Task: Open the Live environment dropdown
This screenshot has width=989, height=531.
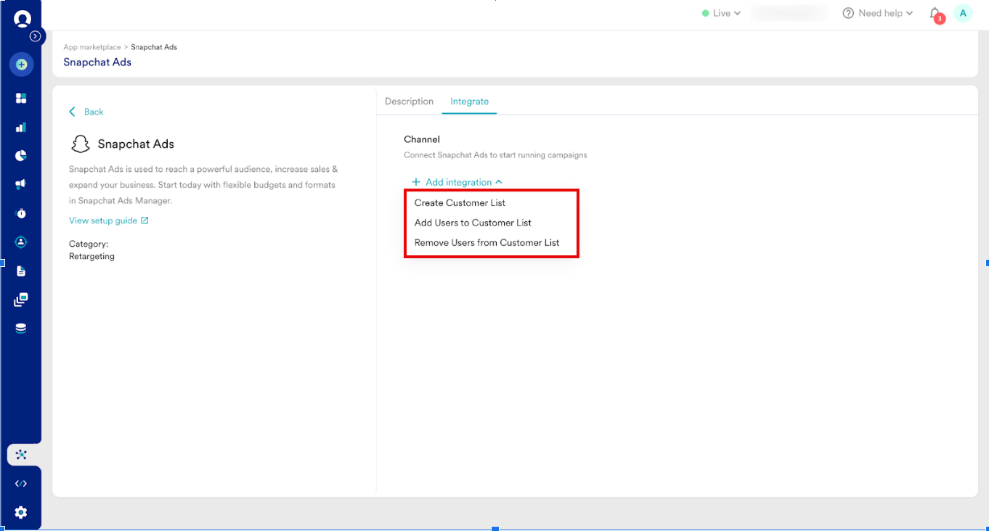Action: [x=721, y=13]
